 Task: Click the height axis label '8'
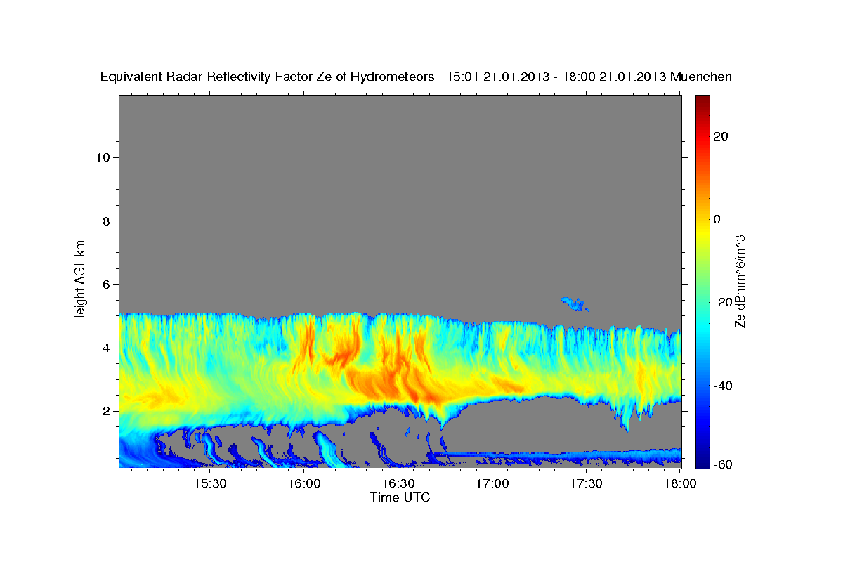pos(105,221)
